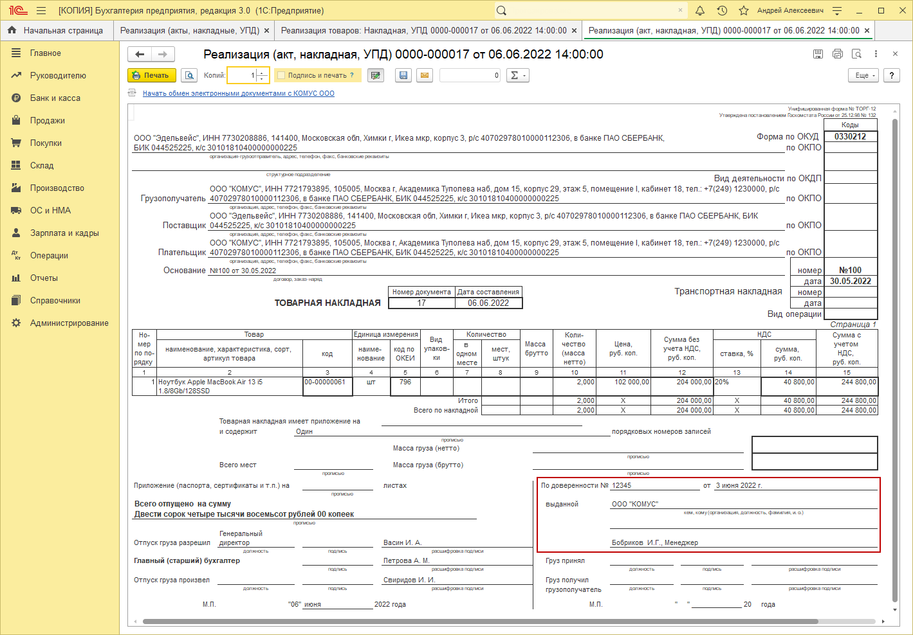Decrease copies with the stepper down arrow

[261, 79]
